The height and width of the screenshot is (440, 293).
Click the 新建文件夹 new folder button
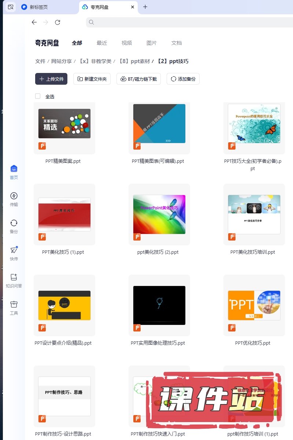(x=92, y=79)
